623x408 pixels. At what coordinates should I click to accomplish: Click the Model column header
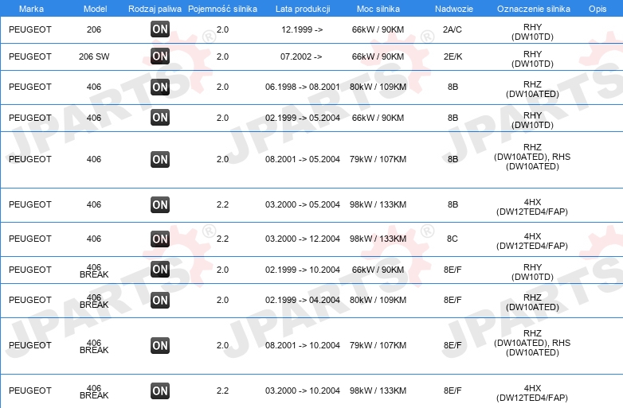point(96,9)
